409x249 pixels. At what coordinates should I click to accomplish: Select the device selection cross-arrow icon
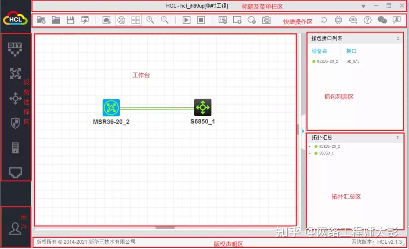16,98
